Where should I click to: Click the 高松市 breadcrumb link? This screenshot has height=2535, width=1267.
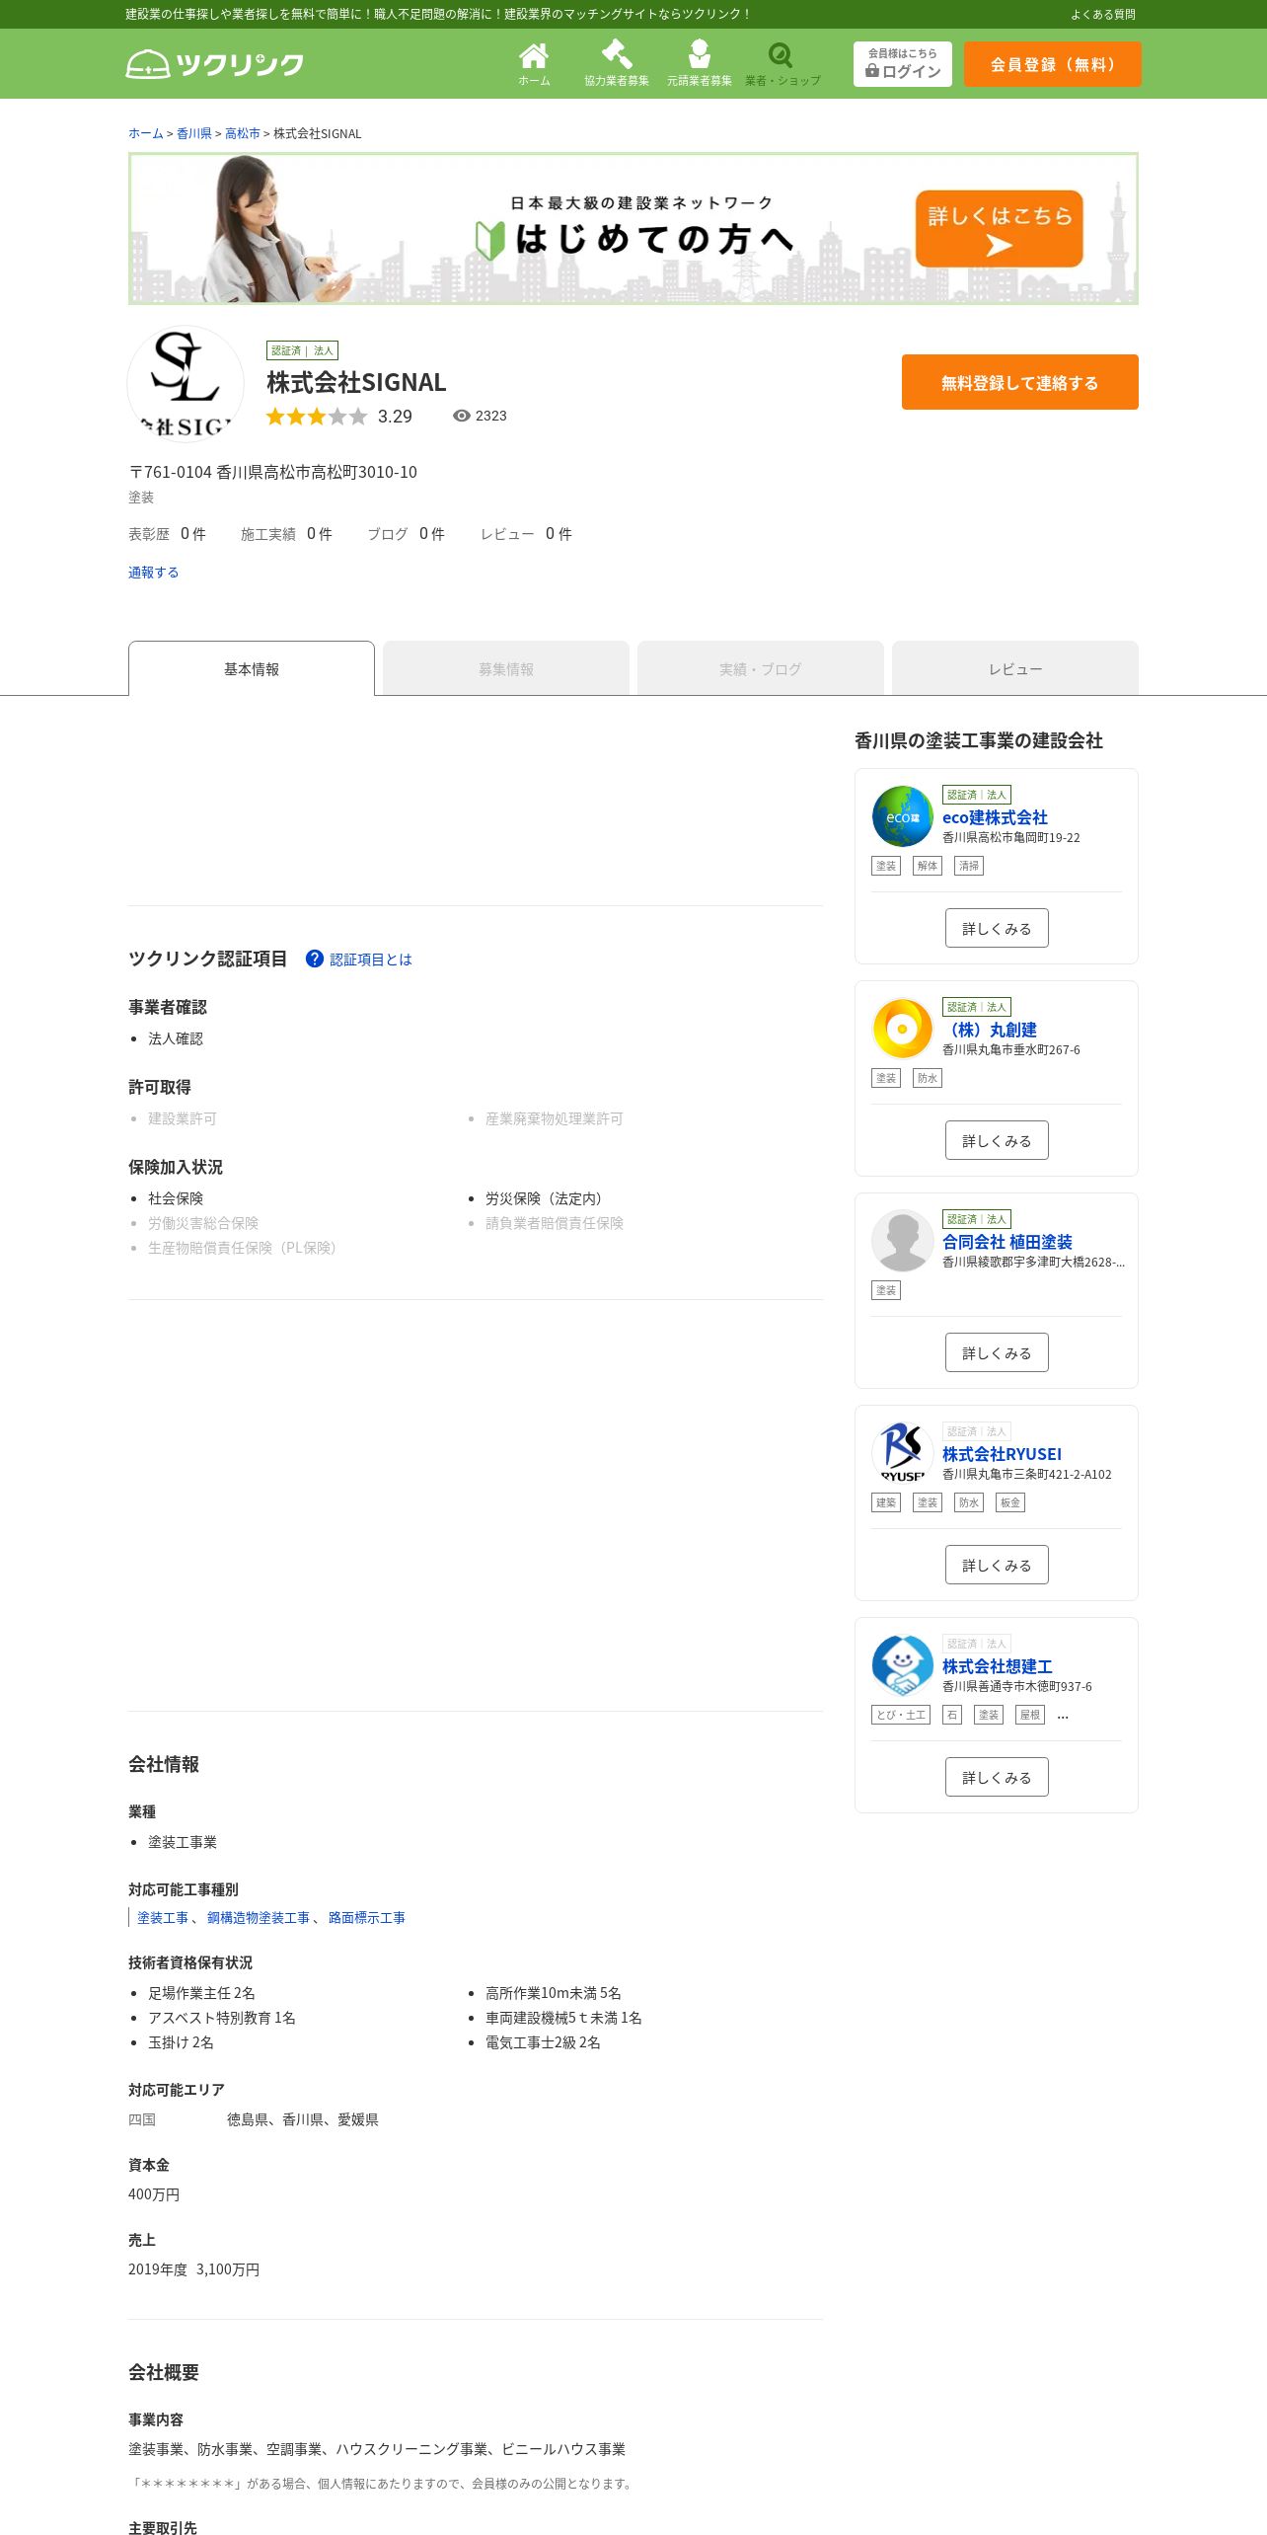click(243, 133)
